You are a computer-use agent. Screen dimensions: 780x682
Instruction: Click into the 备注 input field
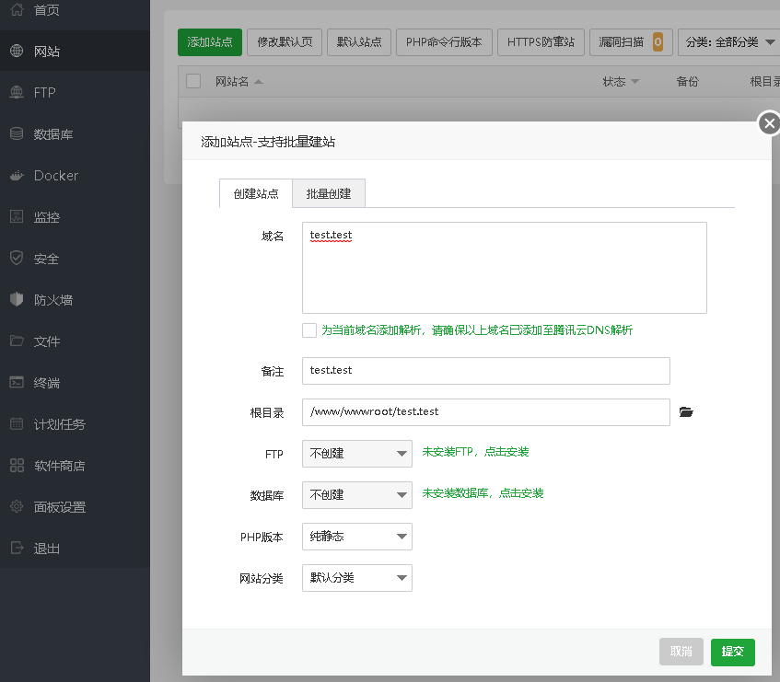[486, 371]
